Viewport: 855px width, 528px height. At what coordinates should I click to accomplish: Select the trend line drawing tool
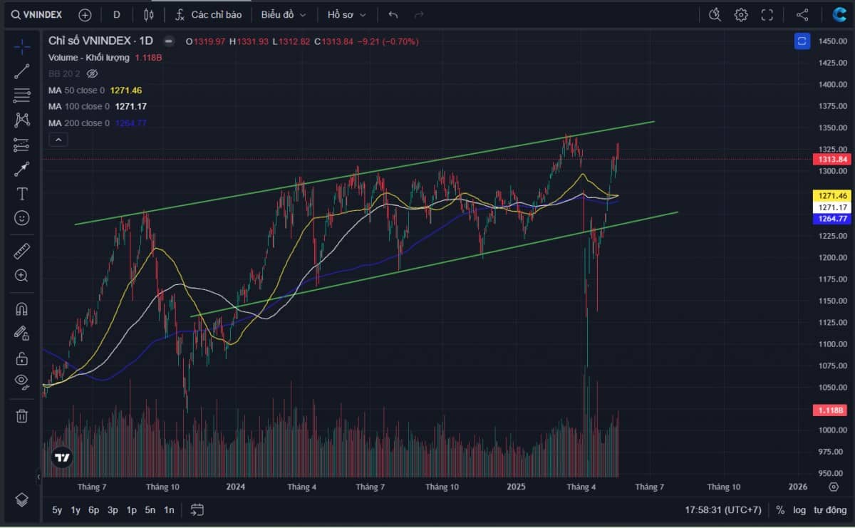[x=22, y=71]
